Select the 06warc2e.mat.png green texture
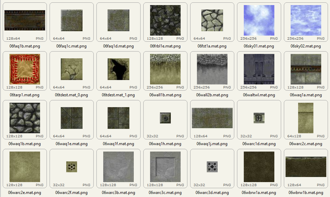The height and width of the screenshot is (197, 330). (25, 167)
